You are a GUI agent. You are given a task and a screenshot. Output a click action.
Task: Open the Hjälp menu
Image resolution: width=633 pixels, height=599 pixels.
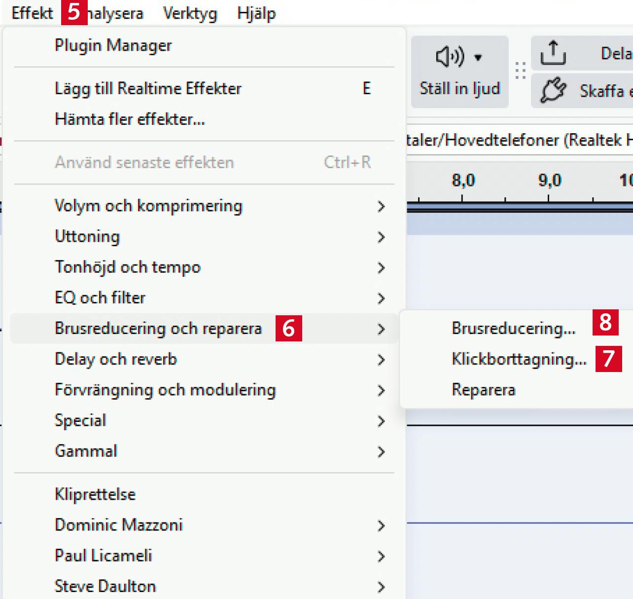click(256, 13)
